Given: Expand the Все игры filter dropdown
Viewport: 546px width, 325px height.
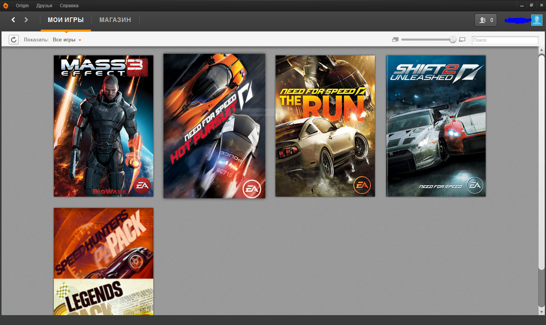Looking at the screenshot, I should pos(67,40).
